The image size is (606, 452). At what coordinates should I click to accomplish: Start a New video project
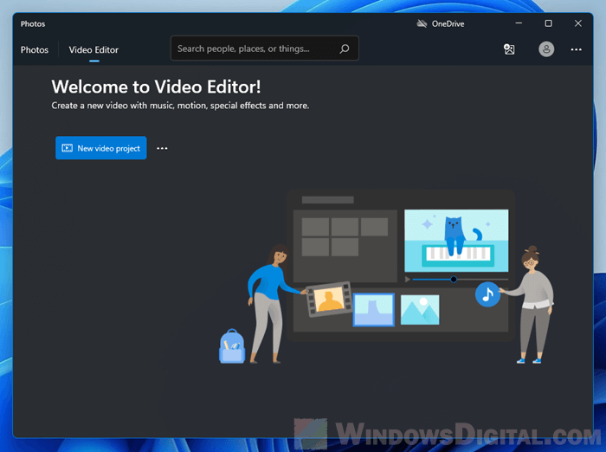[x=101, y=148]
